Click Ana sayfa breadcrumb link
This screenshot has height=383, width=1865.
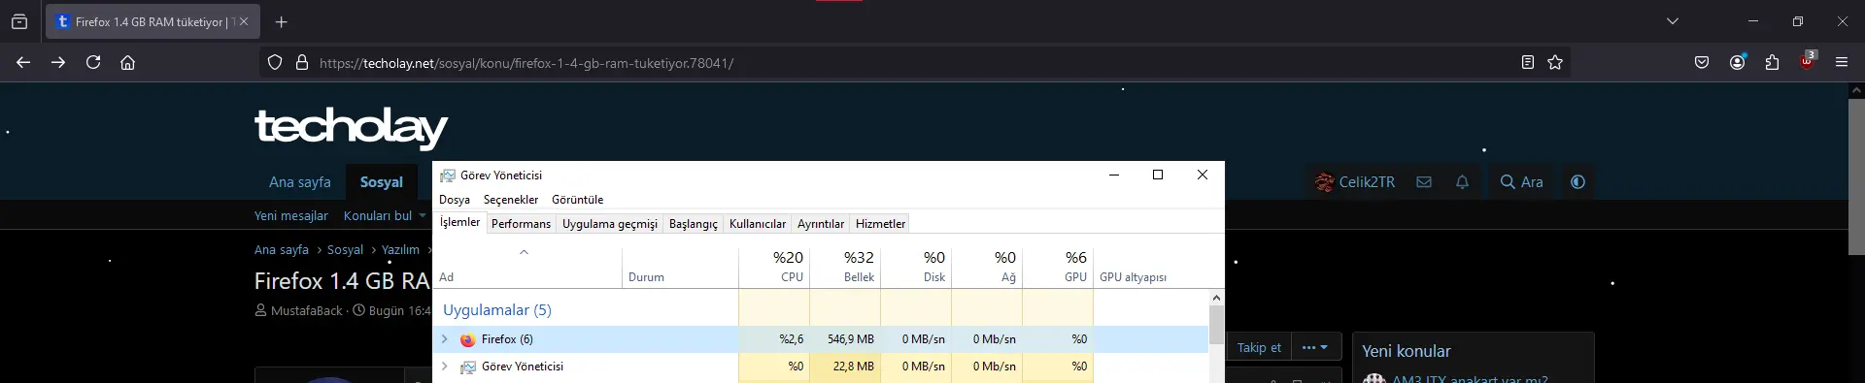pos(282,249)
